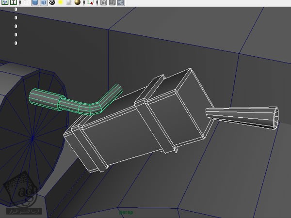Toggle wireframe on shaded cube icon
This screenshot has height=218, width=291.
[x=43, y=2]
